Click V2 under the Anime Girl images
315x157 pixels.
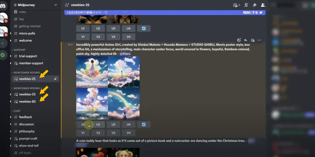click(98, 133)
